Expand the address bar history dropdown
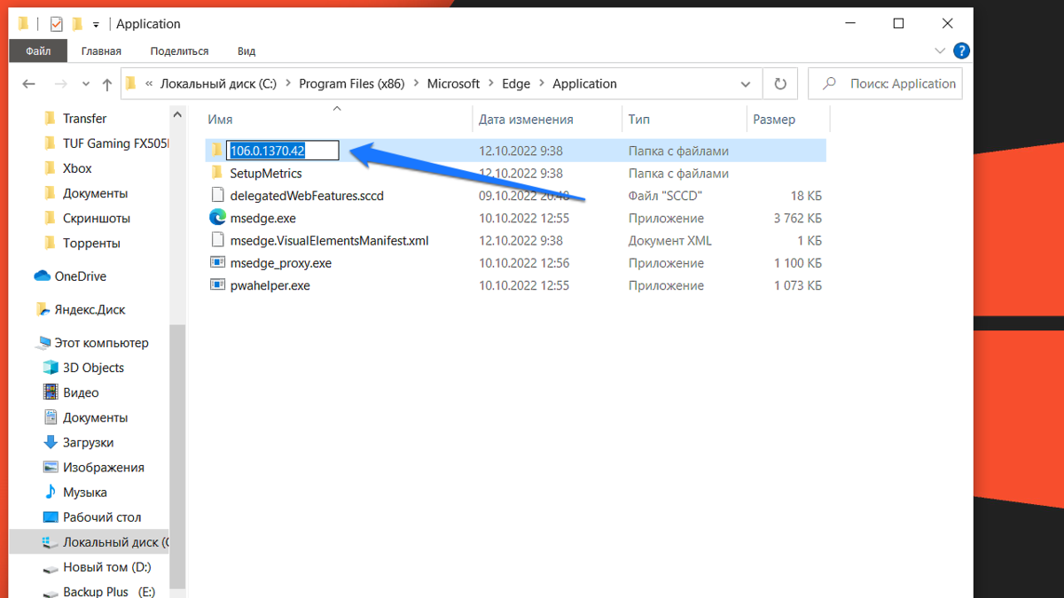Image resolution: width=1064 pixels, height=598 pixels. tap(746, 84)
